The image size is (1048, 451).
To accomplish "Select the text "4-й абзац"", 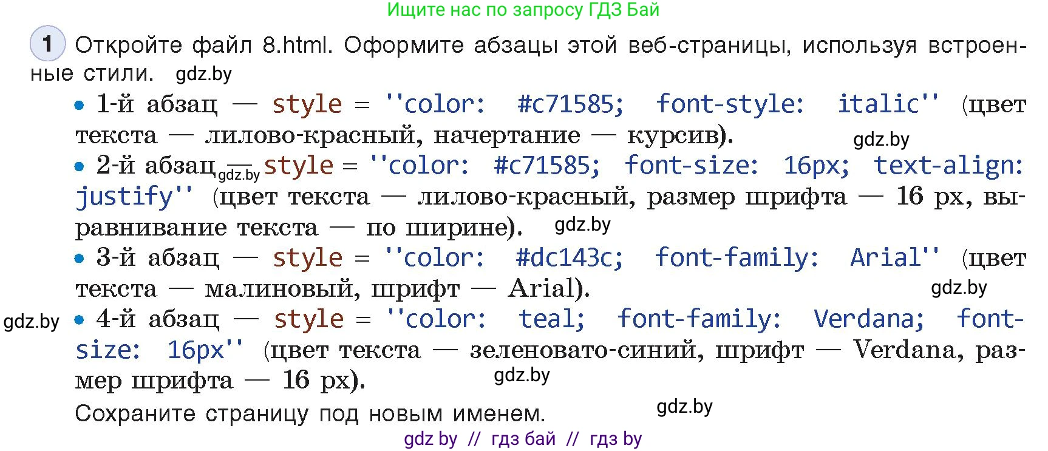I will pos(158,319).
